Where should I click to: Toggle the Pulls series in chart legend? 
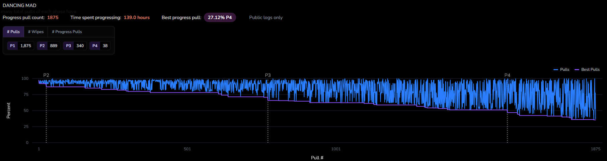coord(561,69)
